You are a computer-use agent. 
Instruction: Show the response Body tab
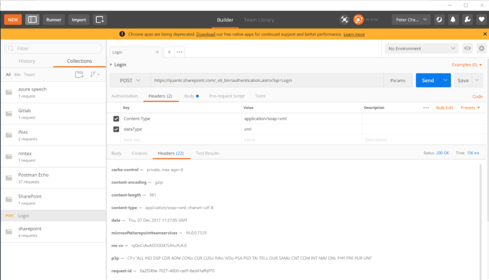[116, 153]
